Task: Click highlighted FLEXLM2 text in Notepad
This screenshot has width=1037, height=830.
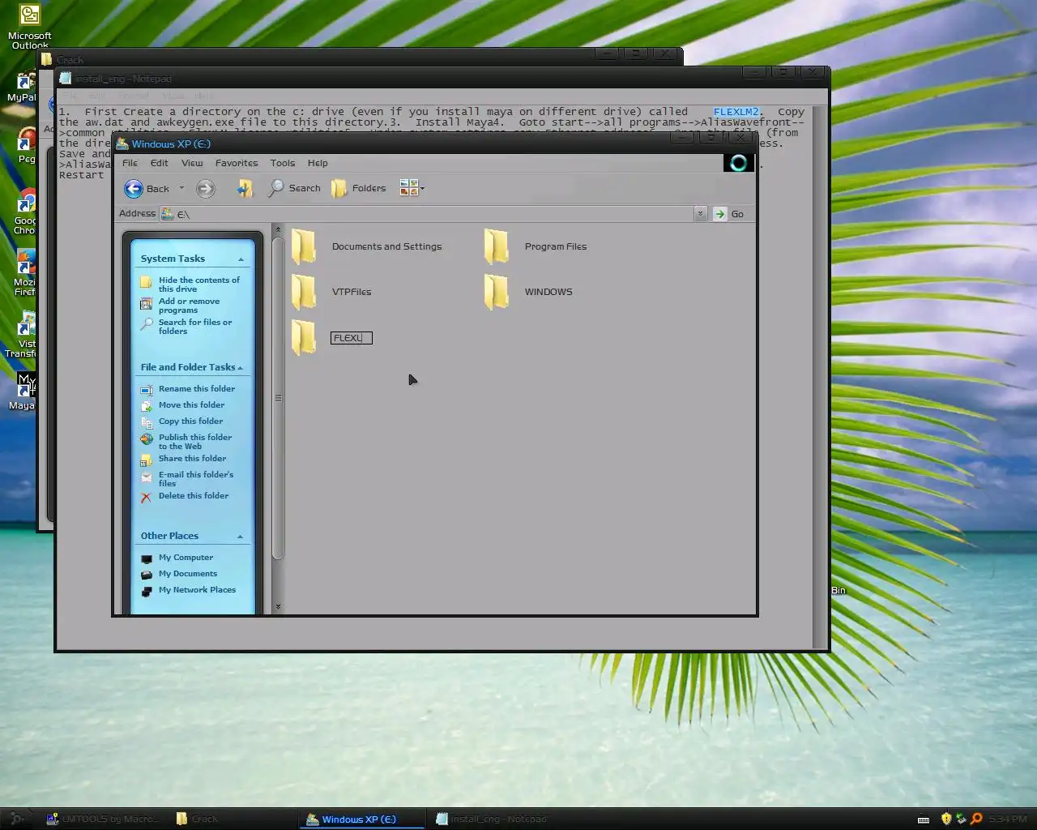Action: pyautogui.click(x=738, y=112)
